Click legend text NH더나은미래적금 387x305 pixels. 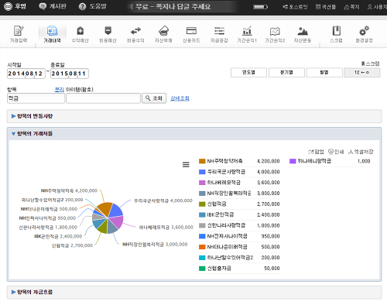(227, 247)
